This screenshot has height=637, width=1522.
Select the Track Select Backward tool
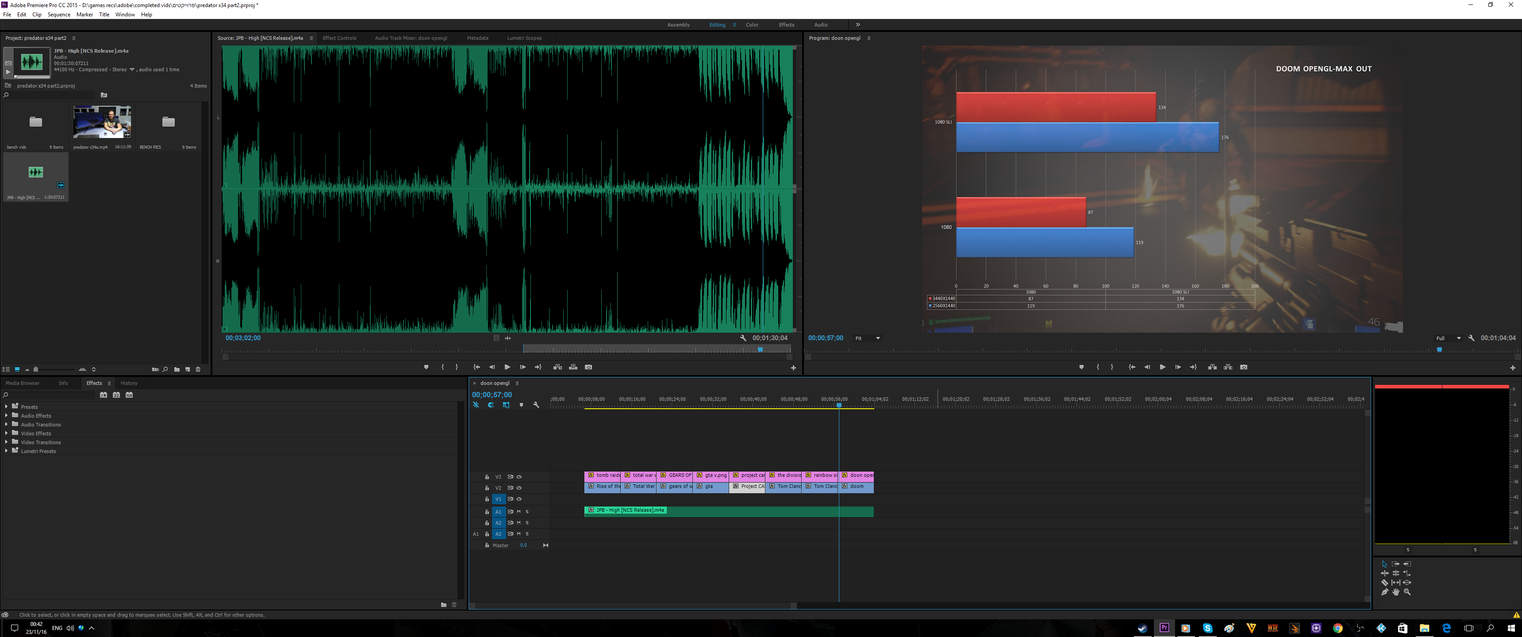coord(1407,564)
